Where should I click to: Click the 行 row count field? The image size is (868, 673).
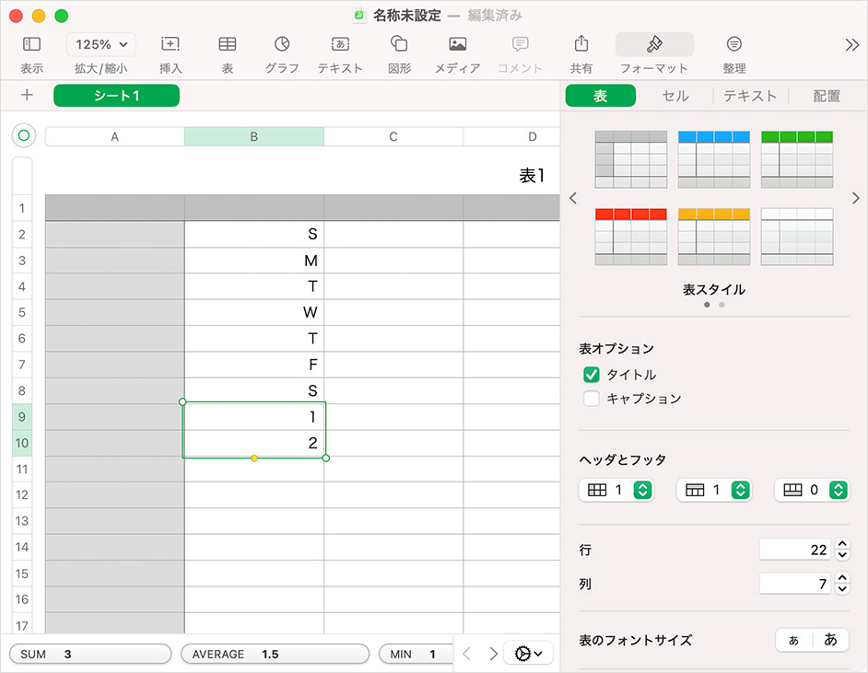point(794,550)
